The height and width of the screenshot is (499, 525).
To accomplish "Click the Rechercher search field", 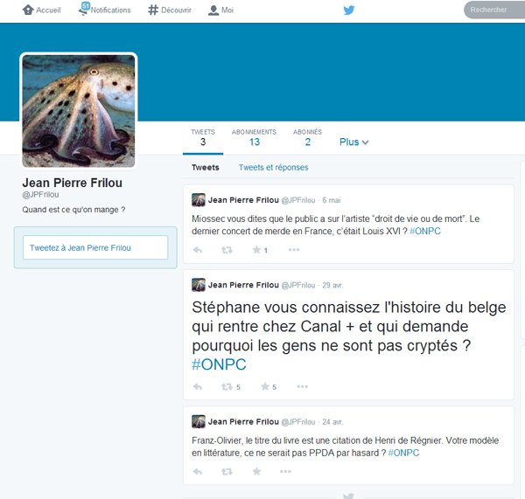I will (x=493, y=10).
